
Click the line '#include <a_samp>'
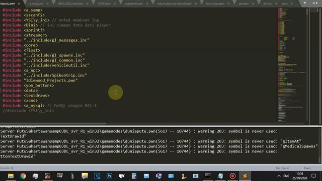point(22,10)
